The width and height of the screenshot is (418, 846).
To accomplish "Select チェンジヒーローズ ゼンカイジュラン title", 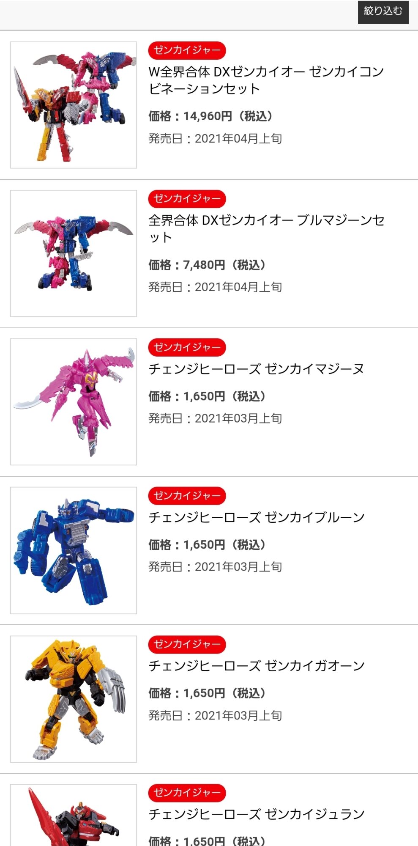I will click(x=256, y=814).
